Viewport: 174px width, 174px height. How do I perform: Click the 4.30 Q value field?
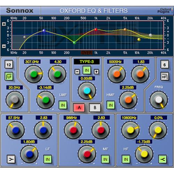click(58, 62)
